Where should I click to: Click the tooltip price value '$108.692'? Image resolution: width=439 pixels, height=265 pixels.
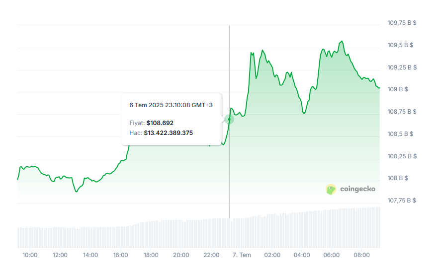click(160, 123)
